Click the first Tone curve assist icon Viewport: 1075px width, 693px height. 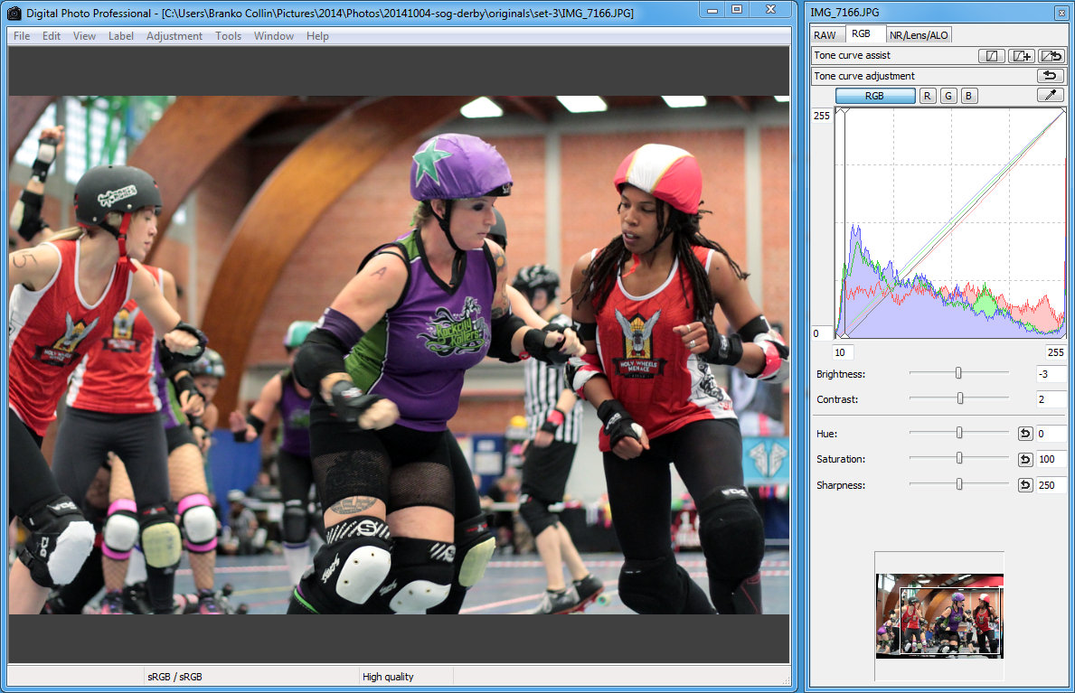click(992, 56)
